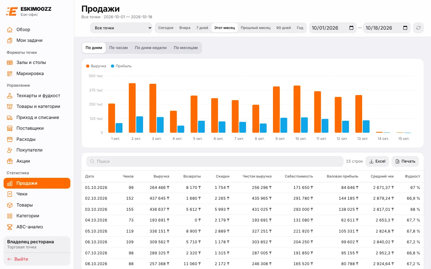Click calendar icon in start date field
This screenshot has height=269, width=431.
351,28
